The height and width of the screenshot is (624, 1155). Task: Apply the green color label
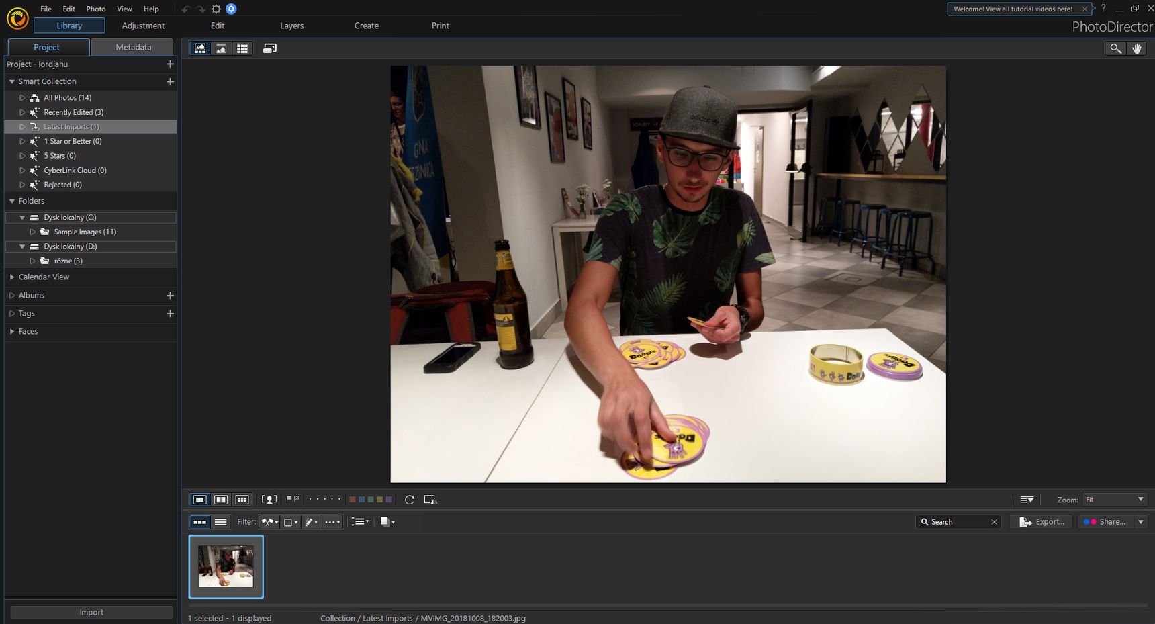coord(370,500)
